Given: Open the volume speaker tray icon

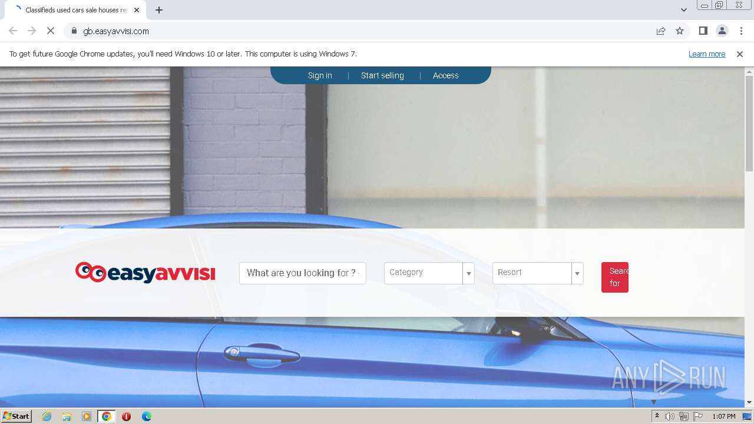Looking at the screenshot, I should pos(670,416).
